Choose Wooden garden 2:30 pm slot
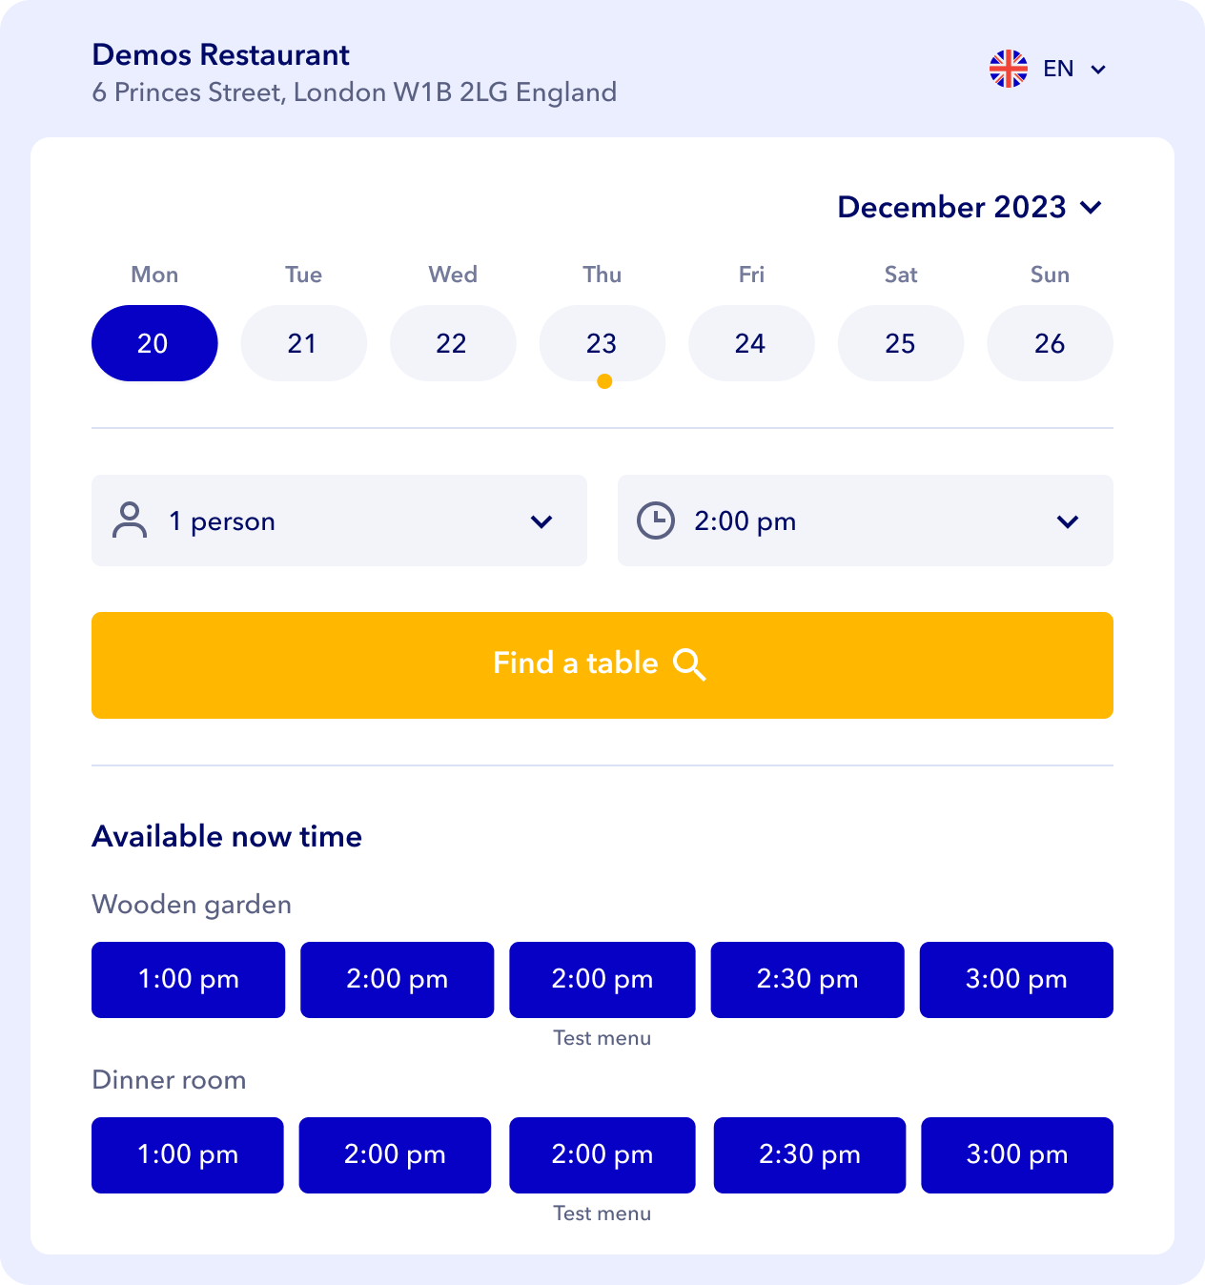 807,980
